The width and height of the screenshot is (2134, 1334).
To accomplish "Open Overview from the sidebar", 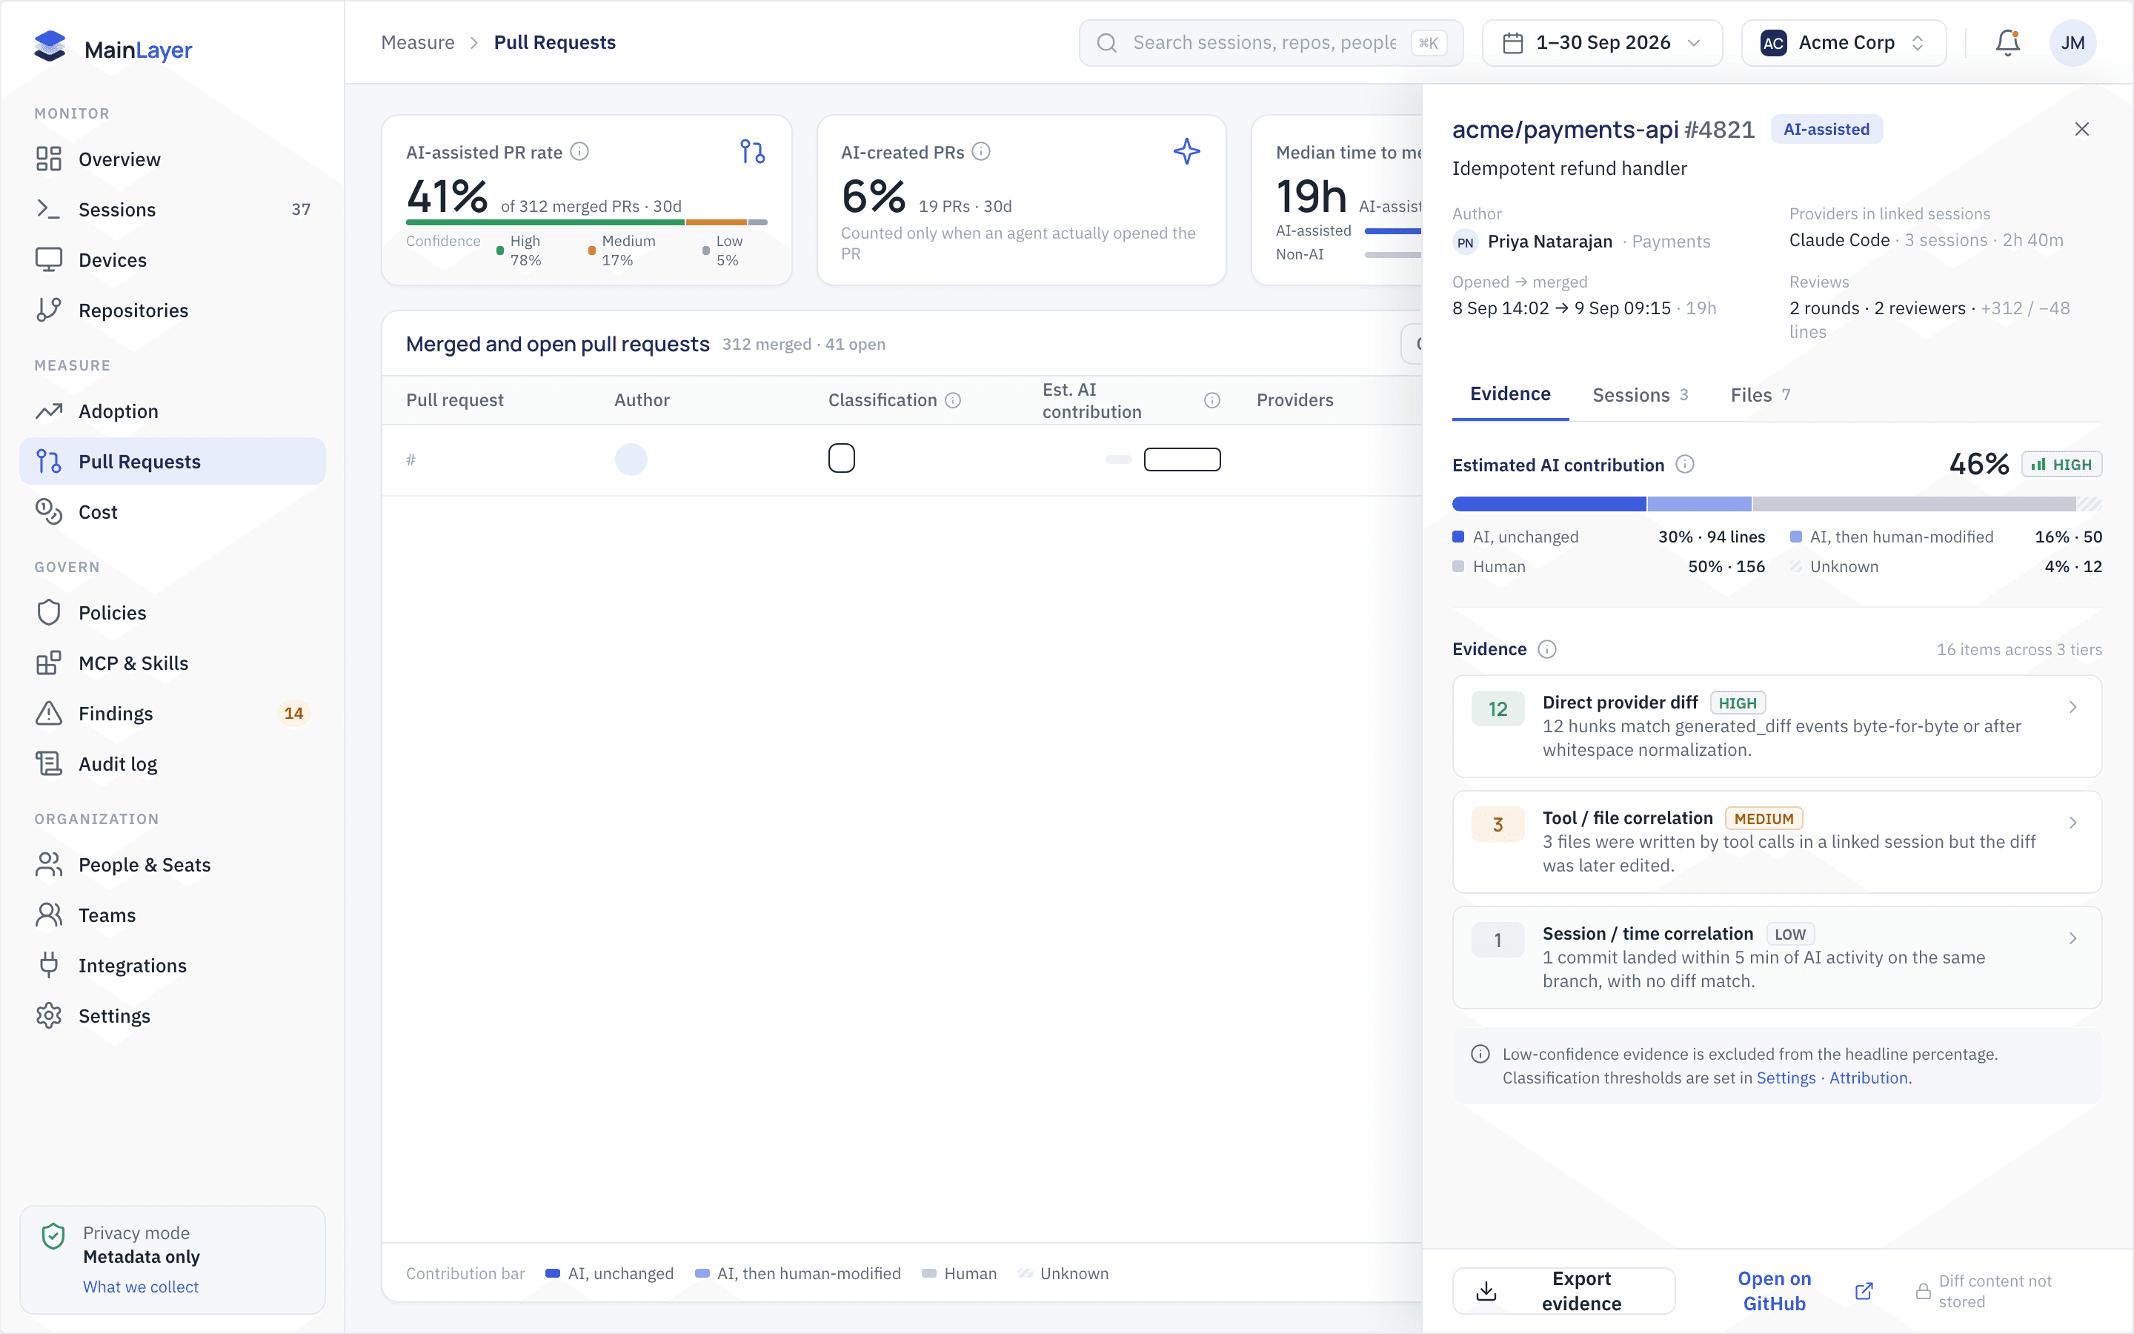I will pyautogui.click(x=173, y=159).
